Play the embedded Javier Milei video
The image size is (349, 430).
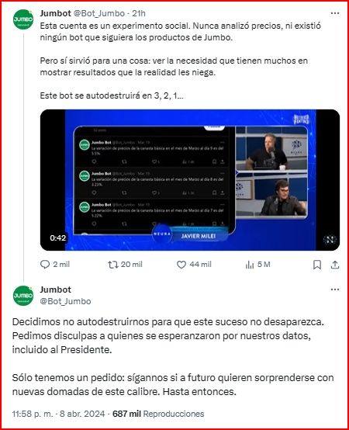(x=190, y=180)
